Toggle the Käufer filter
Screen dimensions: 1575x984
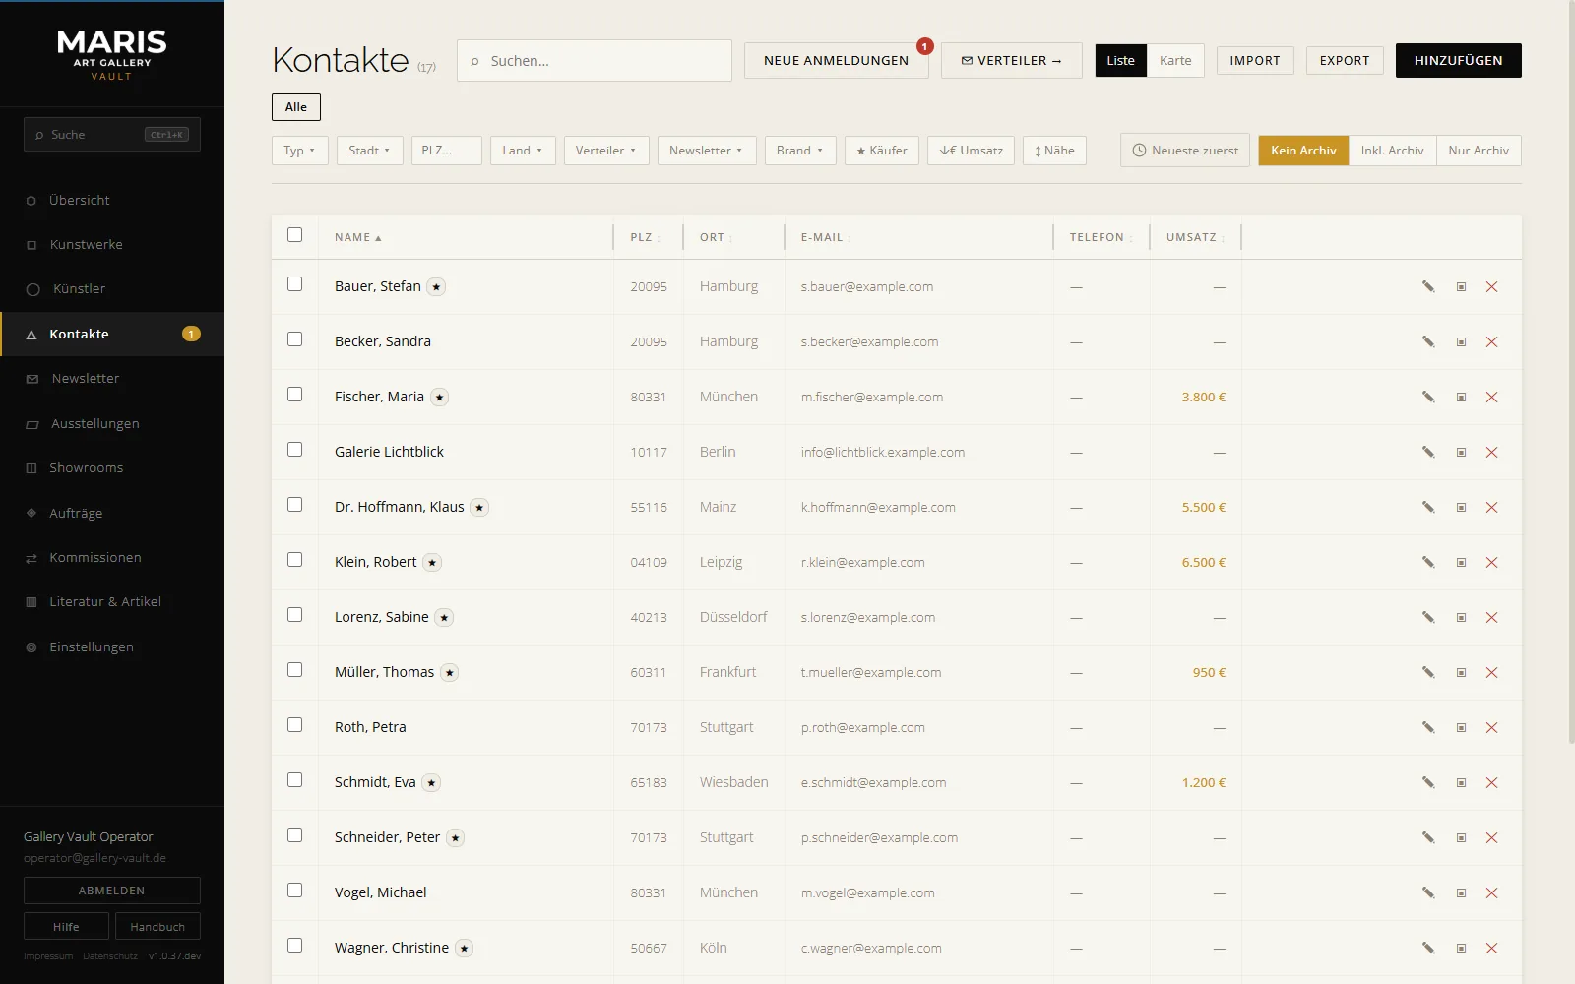click(x=882, y=151)
